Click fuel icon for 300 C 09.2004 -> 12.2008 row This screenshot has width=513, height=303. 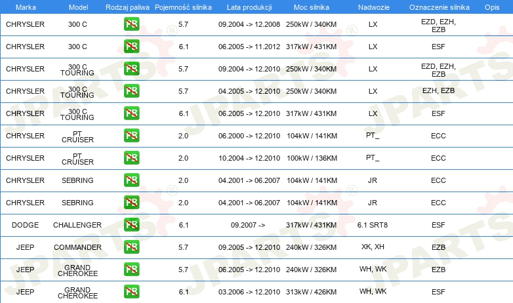[131, 24]
